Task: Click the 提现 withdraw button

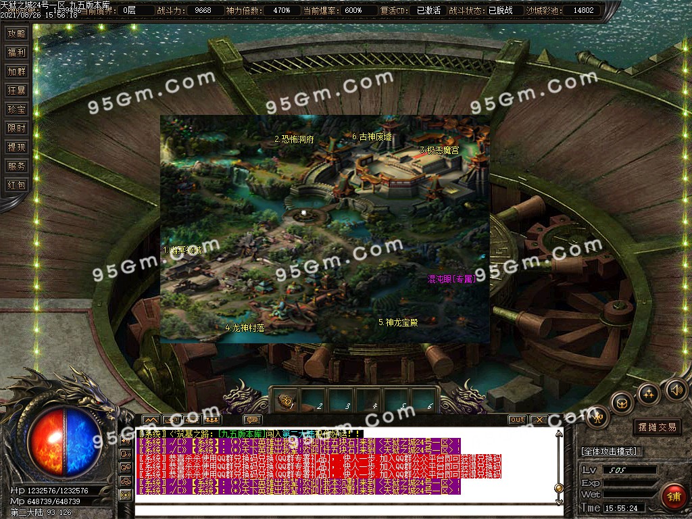Action: pyautogui.click(x=16, y=147)
